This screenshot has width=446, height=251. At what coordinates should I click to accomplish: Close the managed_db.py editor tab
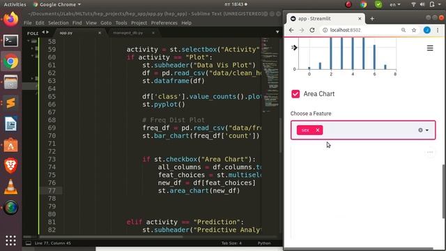coord(153,33)
